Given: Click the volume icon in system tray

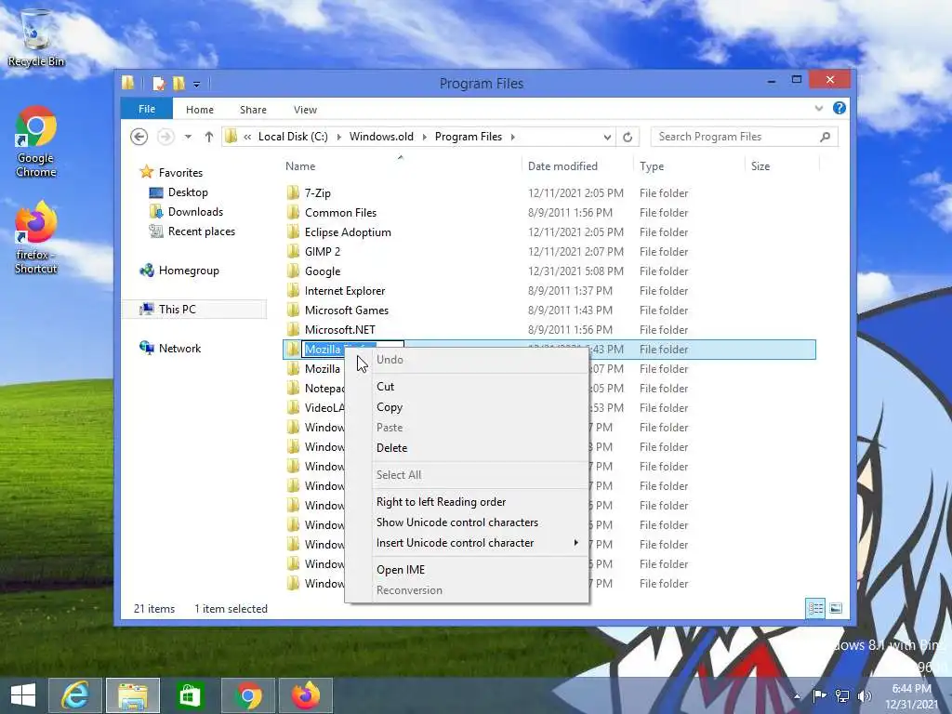Looking at the screenshot, I should [864, 696].
